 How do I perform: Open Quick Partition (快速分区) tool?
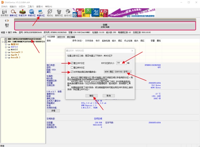pyautogui.click(x=32, y=13)
